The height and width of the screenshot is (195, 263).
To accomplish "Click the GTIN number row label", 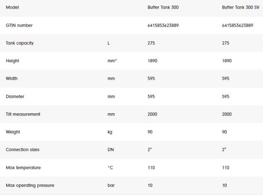I will [19, 25].
